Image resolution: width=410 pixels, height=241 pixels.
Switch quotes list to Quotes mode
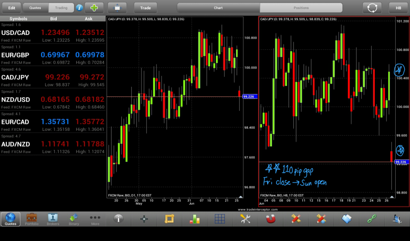[35, 8]
